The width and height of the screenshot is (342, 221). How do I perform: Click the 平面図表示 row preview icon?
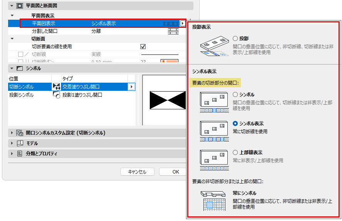(171, 24)
